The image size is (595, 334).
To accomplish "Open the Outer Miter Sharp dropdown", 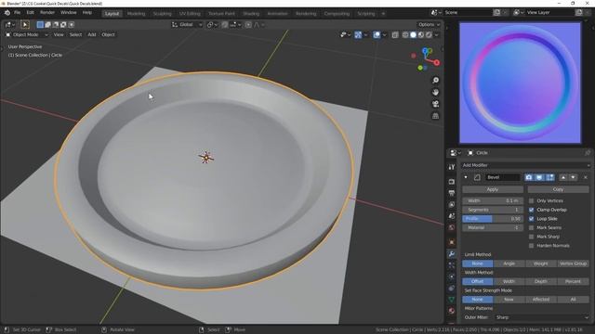I will coord(542,317).
